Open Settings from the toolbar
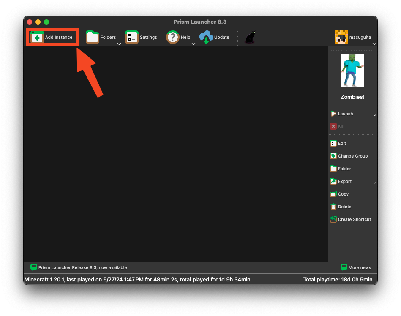This screenshot has height=316, width=401. tap(141, 37)
